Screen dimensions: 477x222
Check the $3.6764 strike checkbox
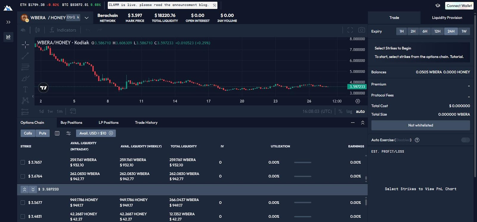tap(23, 176)
